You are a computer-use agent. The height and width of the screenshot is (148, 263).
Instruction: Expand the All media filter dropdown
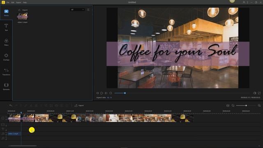click(77, 9)
